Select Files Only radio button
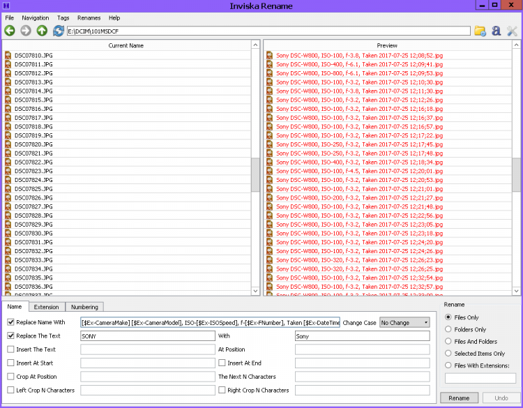 448,317
